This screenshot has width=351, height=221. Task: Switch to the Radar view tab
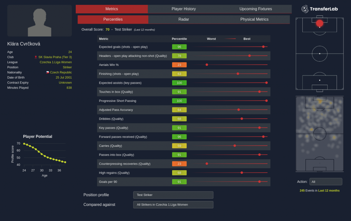pyautogui.click(x=184, y=20)
